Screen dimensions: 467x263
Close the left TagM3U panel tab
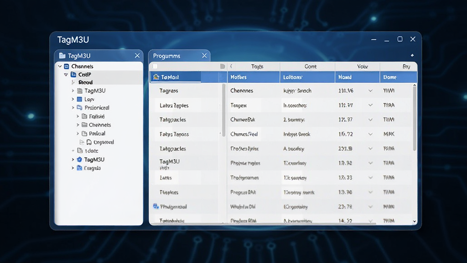coord(137,56)
